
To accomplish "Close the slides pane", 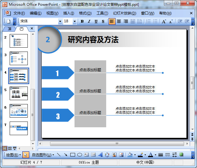I will 32,29.
